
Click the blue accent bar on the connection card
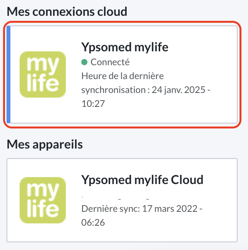(8, 74)
